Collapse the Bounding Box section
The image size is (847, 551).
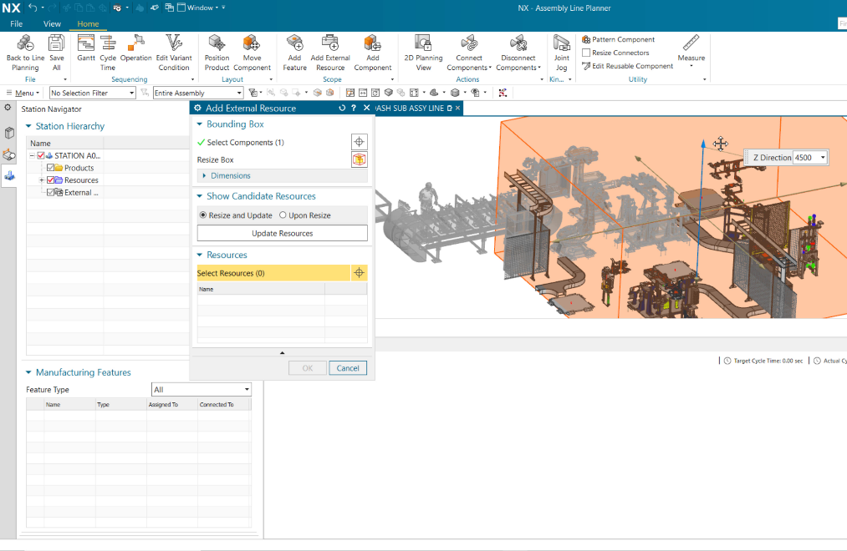(x=199, y=124)
